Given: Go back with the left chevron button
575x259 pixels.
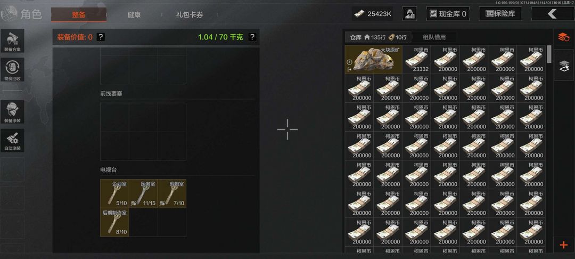Looking at the screenshot, I should point(552,14).
